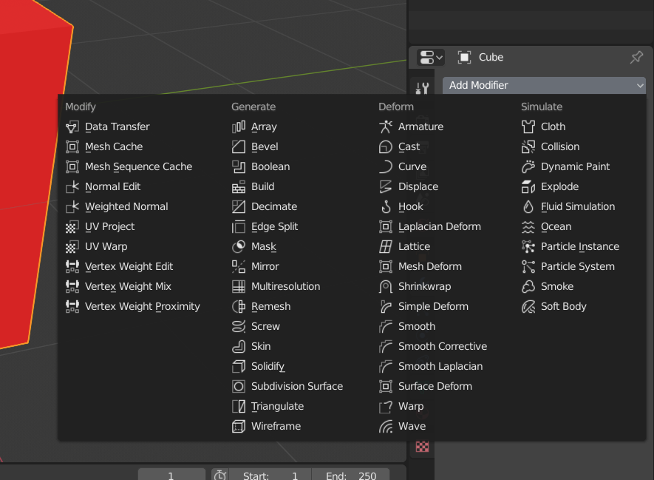Expand the editor type dropdown chevron
The height and width of the screenshot is (480, 654).
click(440, 57)
